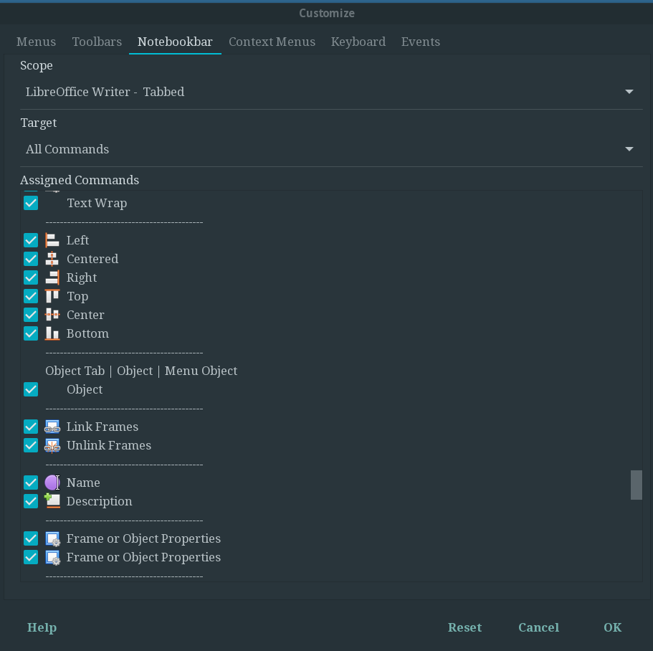Click the Name command icon
Viewport: 653px width, 651px height.
click(x=52, y=483)
